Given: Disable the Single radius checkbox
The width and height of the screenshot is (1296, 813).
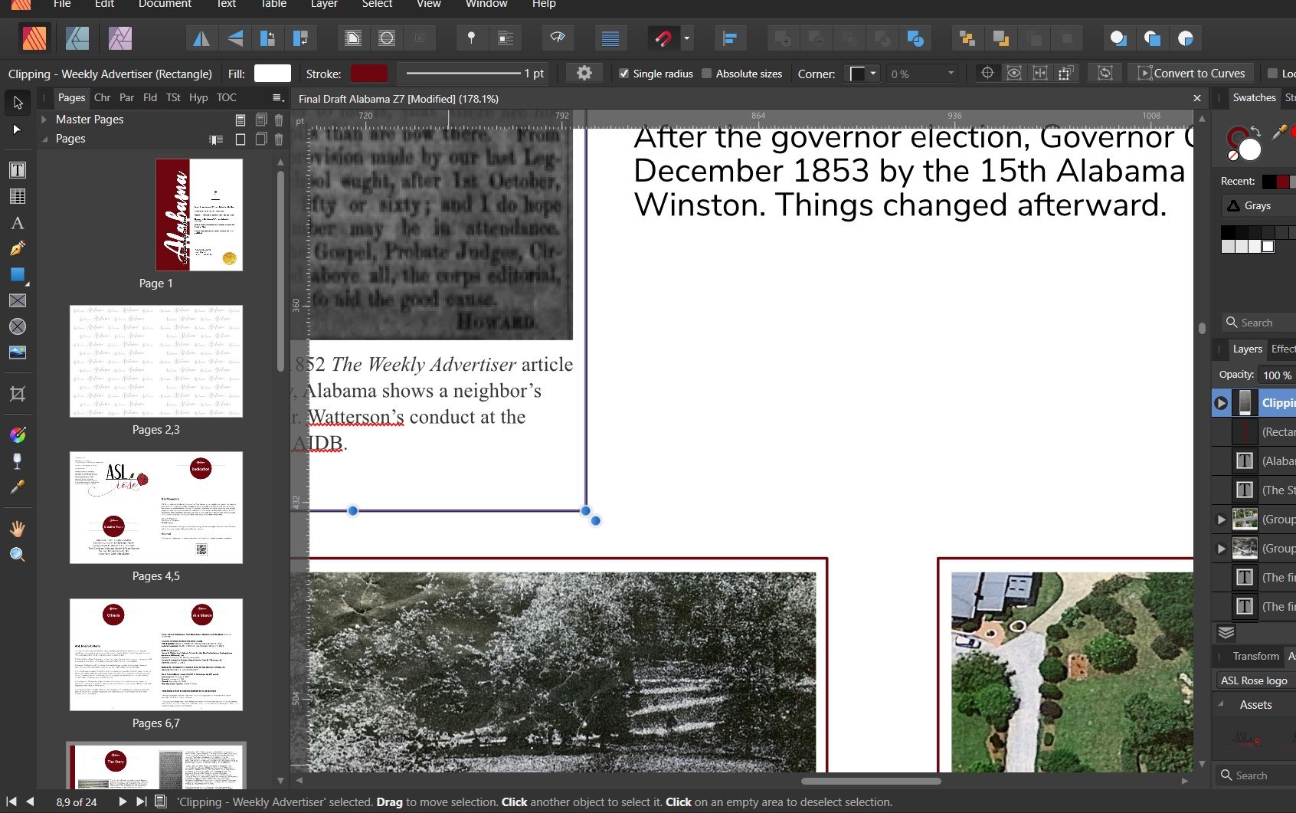Looking at the screenshot, I should click(624, 74).
